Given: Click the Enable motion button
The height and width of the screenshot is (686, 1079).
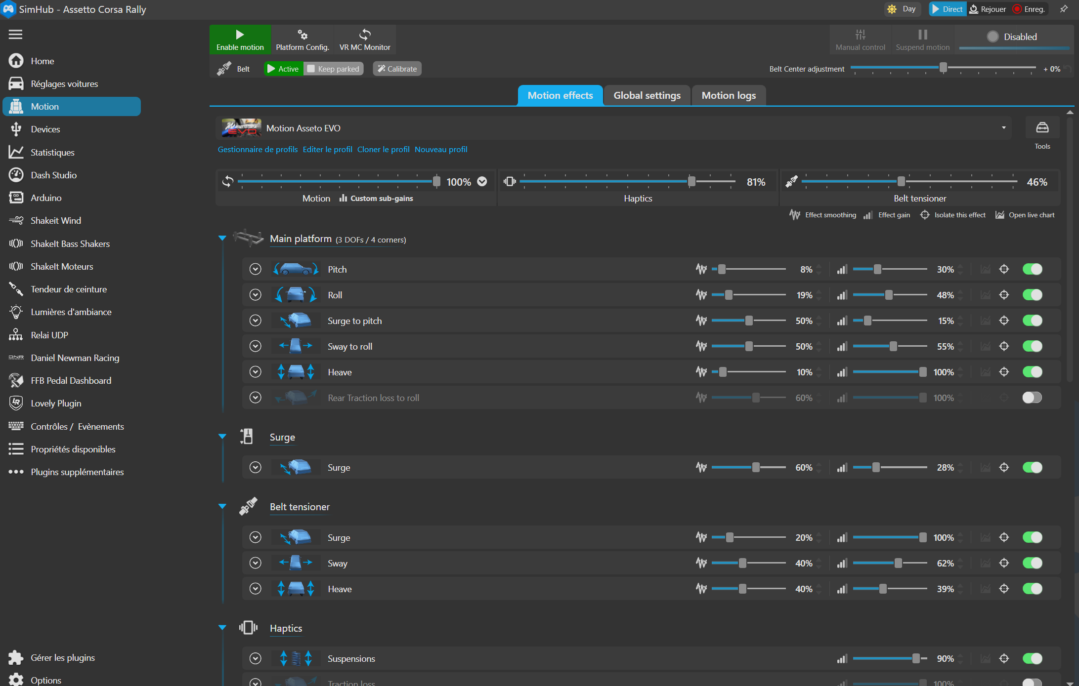Looking at the screenshot, I should 240,40.
